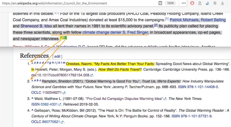Screen dimensions: 231x127
Task: Click edit link beside References heading
Action: coord(57,56)
